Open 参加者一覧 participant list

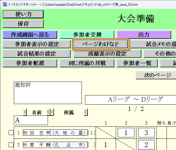(137, 63)
